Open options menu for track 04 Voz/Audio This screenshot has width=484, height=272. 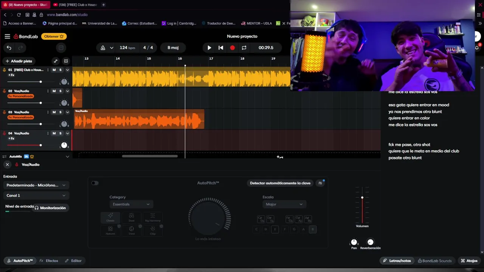click(x=48, y=133)
